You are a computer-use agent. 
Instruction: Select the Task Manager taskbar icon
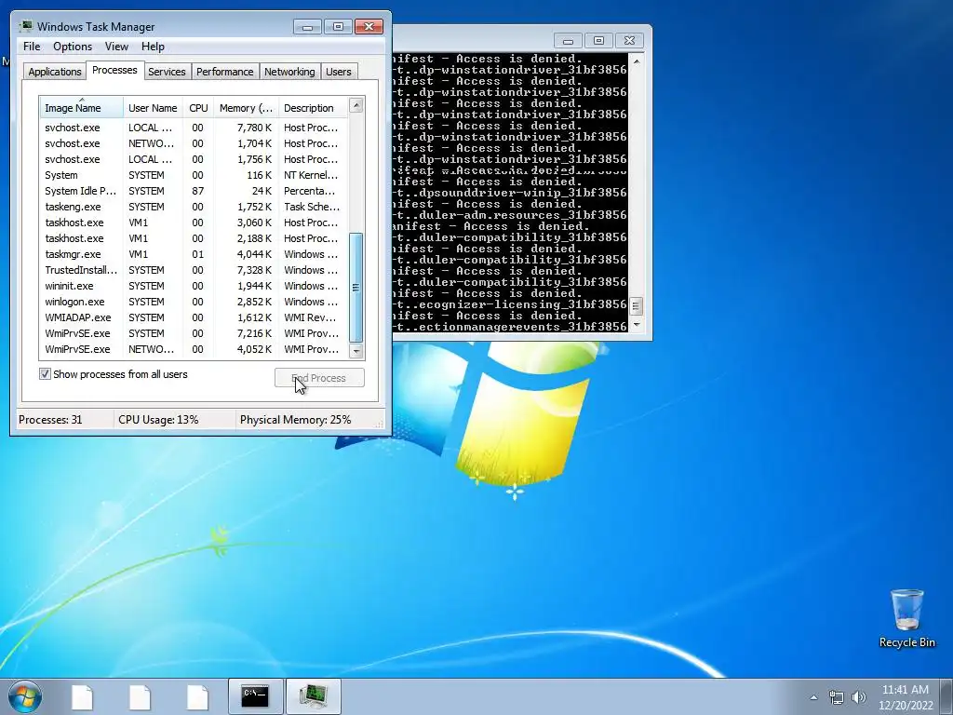point(313,696)
